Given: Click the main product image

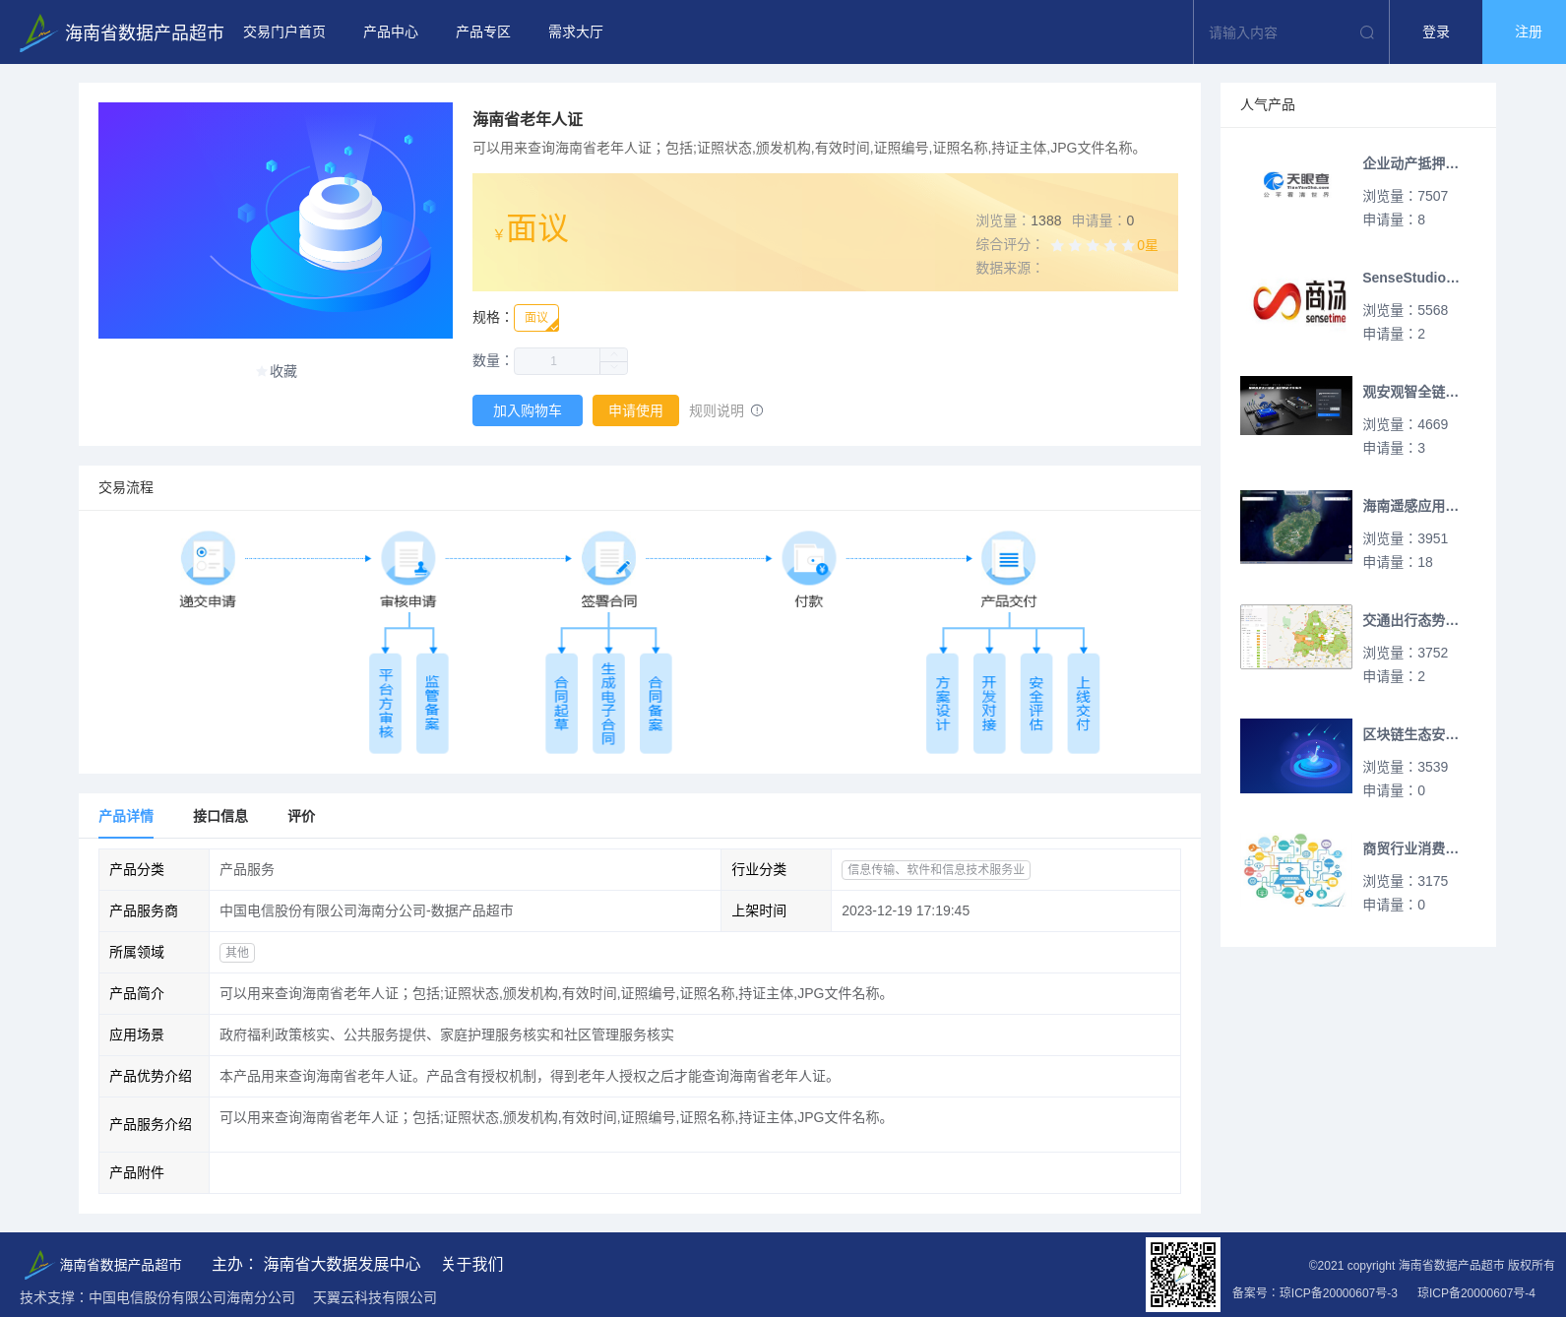Looking at the screenshot, I should tap(276, 220).
